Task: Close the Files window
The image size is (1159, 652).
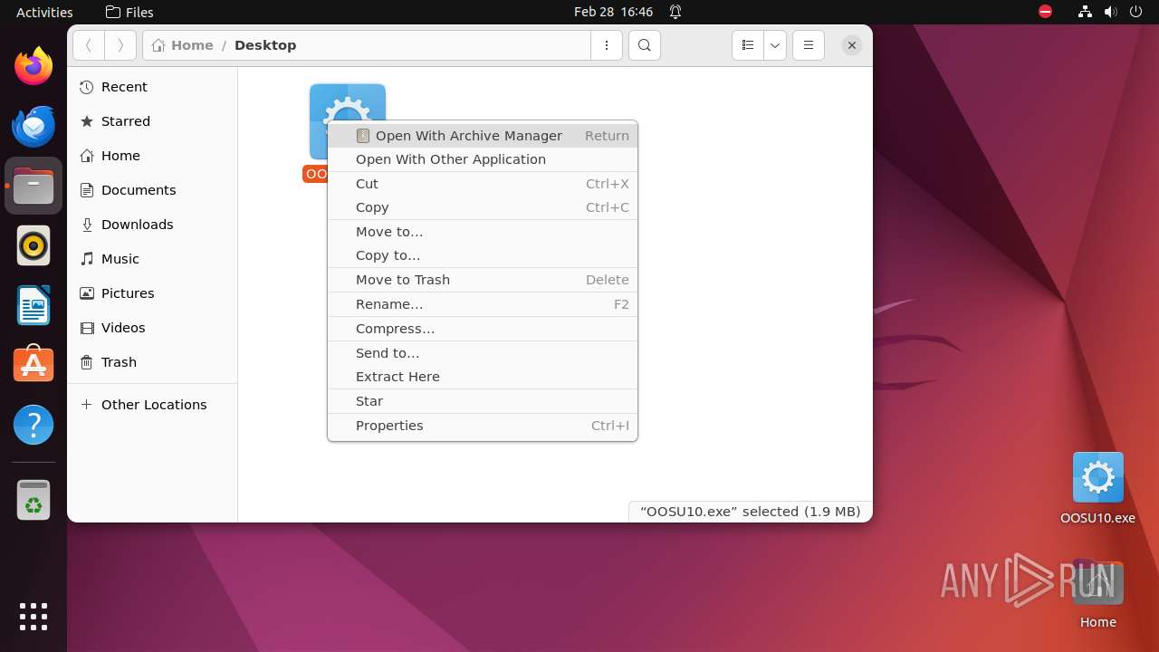Action: pos(851,45)
